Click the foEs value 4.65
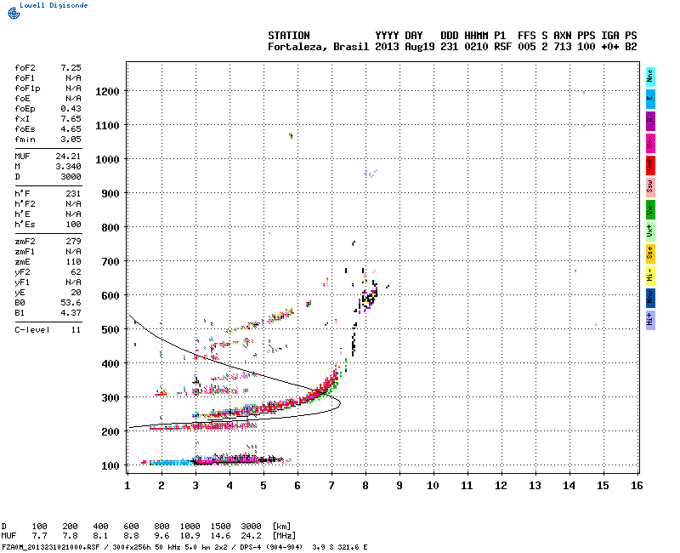Viewport: 680px width, 553px height. [71, 129]
